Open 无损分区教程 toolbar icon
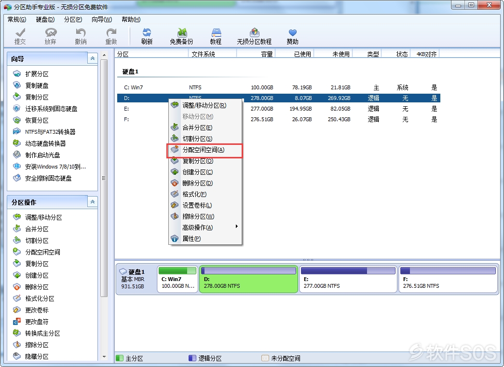The image size is (504, 367). point(254,36)
